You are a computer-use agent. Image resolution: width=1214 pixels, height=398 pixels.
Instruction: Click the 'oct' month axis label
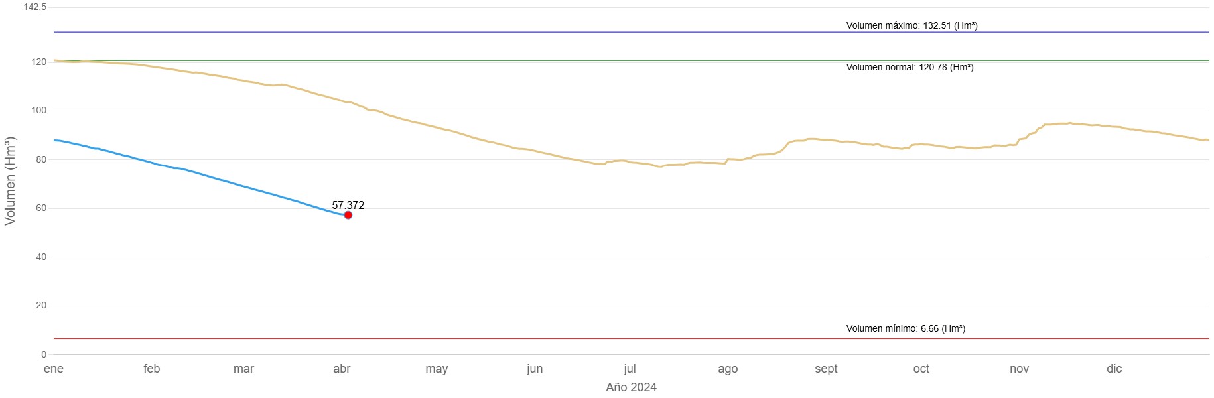[x=921, y=369]
